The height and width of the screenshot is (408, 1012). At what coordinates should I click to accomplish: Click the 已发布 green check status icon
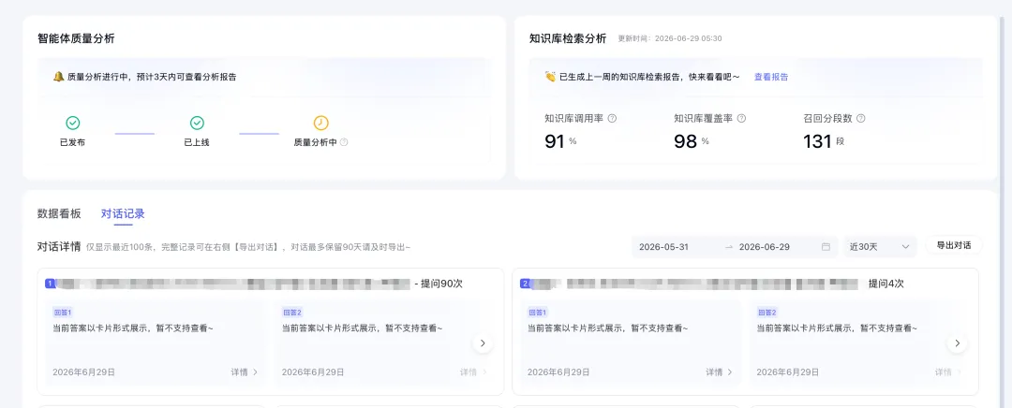(73, 123)
